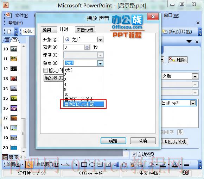The height and width of the screenshot is (179, 204).
Task: Select the Oval shape tool
Action: pyautogui.click(x=92, y=165)
